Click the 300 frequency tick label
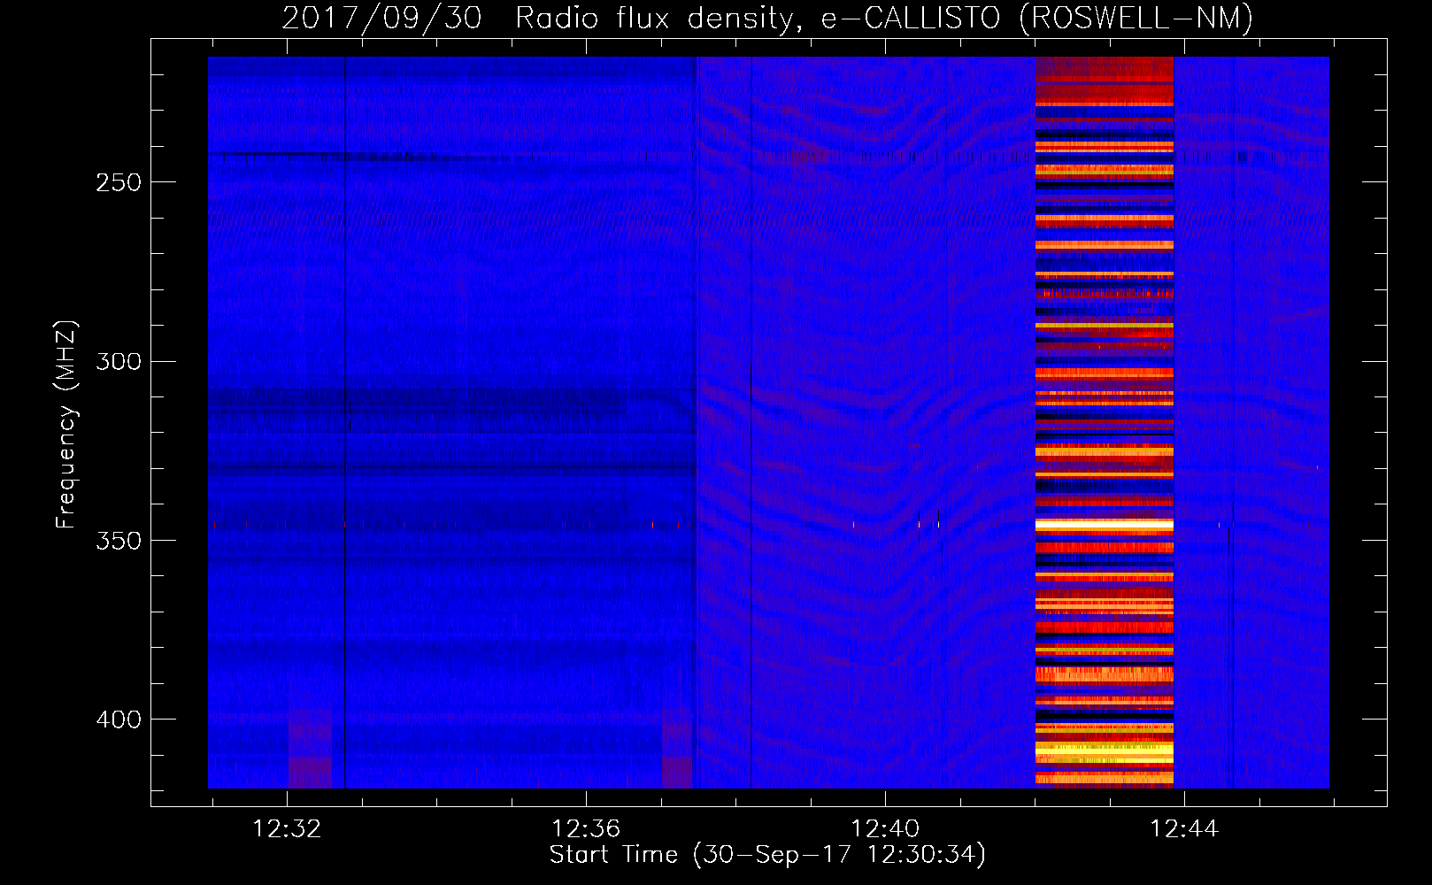The height and width of the screenshot is (885, 1432). click(x=118, y=361)
